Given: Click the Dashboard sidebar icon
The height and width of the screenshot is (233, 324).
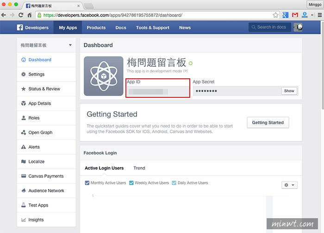Looking at the screenshot, I should click(x=24, y=60).
